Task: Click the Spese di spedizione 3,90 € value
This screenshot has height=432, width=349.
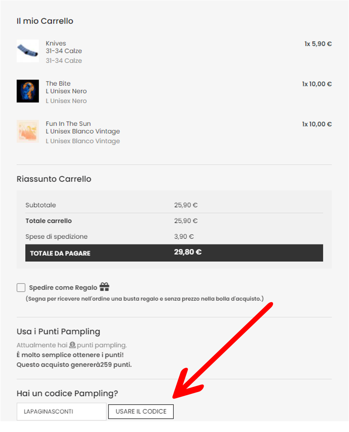Action: [184, 237]
